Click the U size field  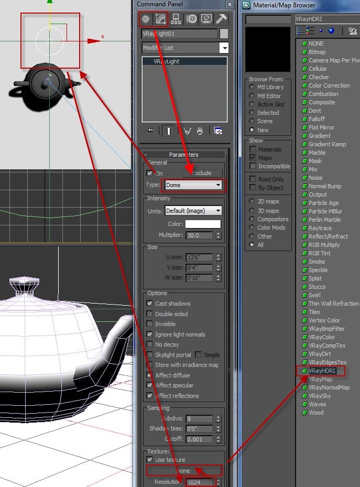click(x=199, y=257)
